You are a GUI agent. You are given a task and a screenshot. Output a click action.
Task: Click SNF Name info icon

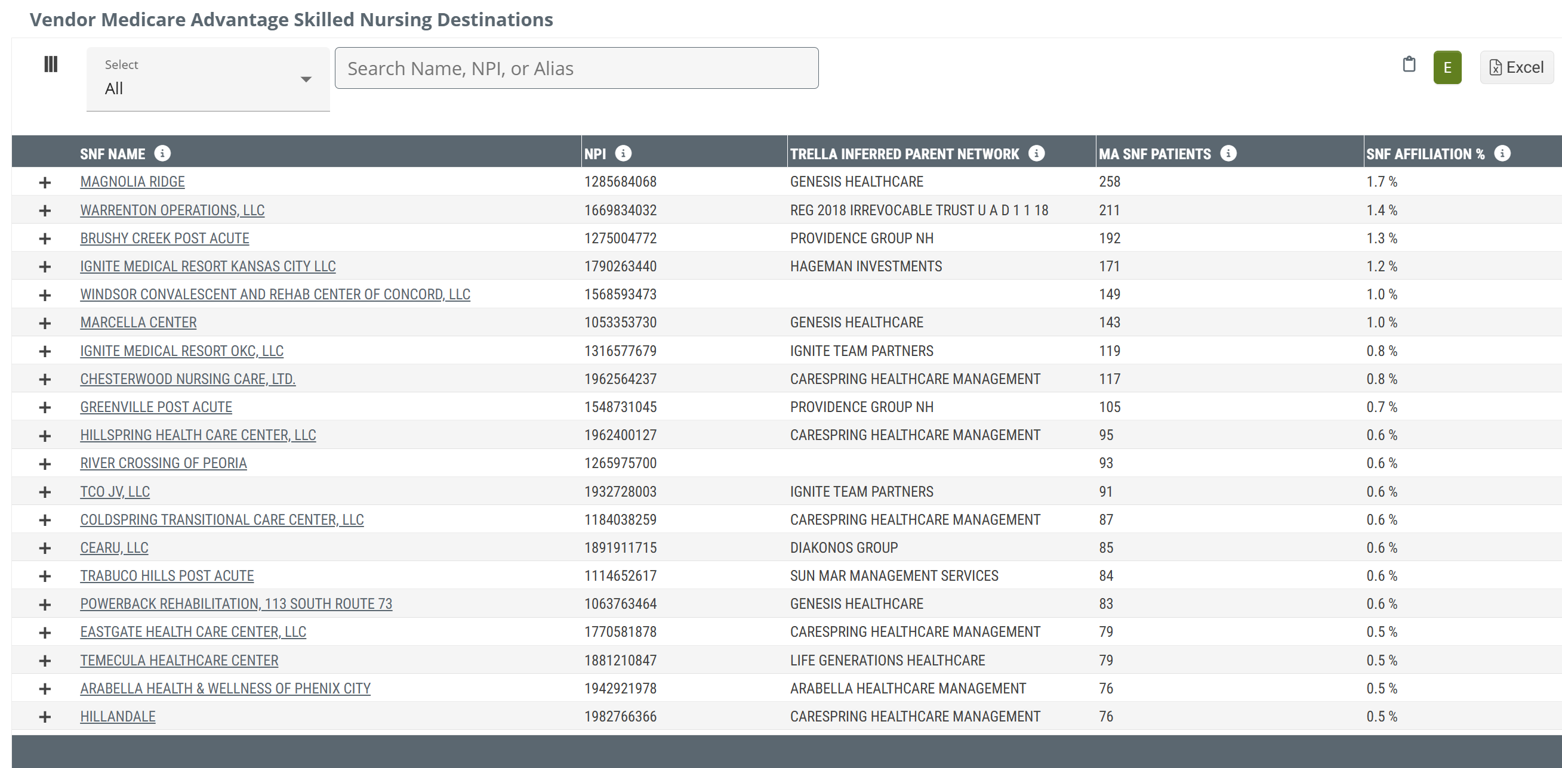click(162, 154)
